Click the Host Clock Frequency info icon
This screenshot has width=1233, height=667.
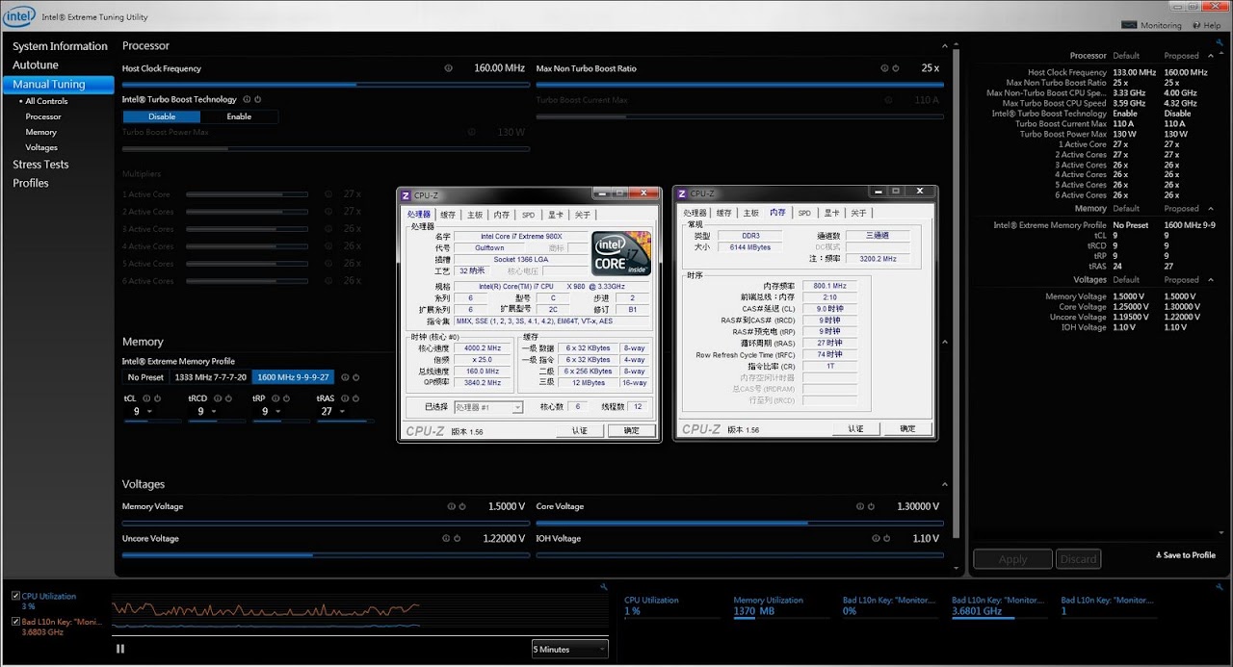[449, 68]
